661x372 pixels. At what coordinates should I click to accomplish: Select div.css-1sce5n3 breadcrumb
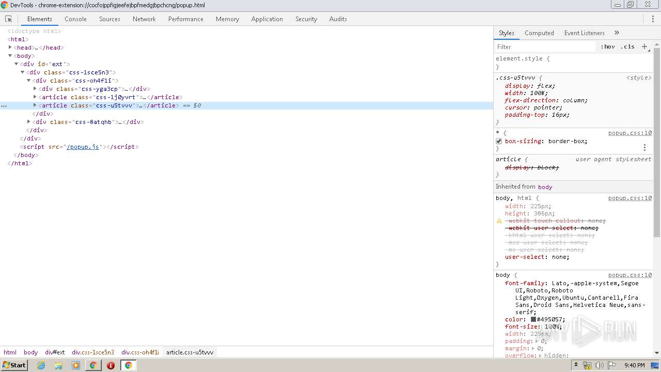pyautogui.click(x=93, y=352)
